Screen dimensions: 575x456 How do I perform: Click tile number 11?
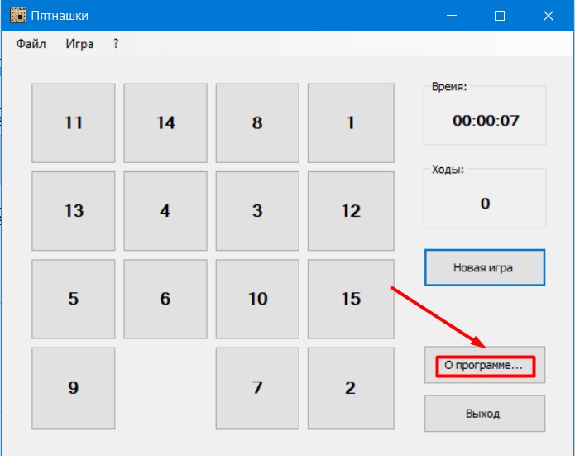point(74,122)
